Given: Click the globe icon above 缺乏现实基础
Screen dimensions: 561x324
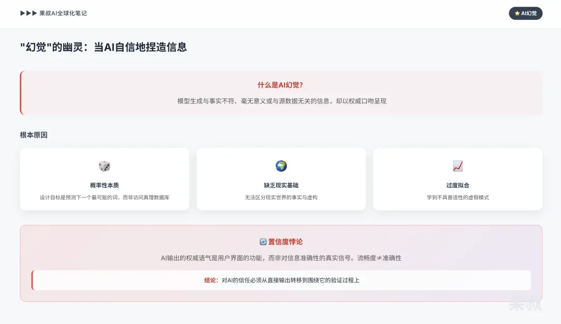Looking at the screenshot, I should [281, 166].
